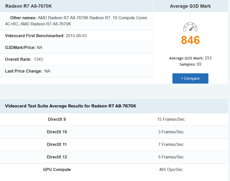This screenshot has height=181, width=230.
Task: Click the Average G3D Mark header
Action: (x=190, y=6)
